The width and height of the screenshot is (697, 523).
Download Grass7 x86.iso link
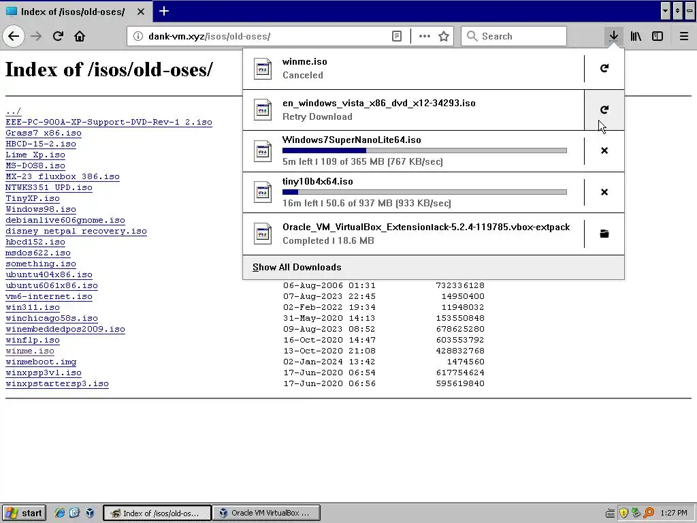44,133
